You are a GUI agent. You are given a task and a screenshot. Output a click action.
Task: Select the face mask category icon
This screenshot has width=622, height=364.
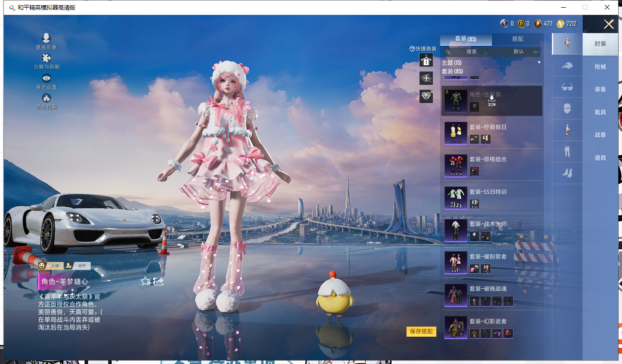tap(567, 109)
